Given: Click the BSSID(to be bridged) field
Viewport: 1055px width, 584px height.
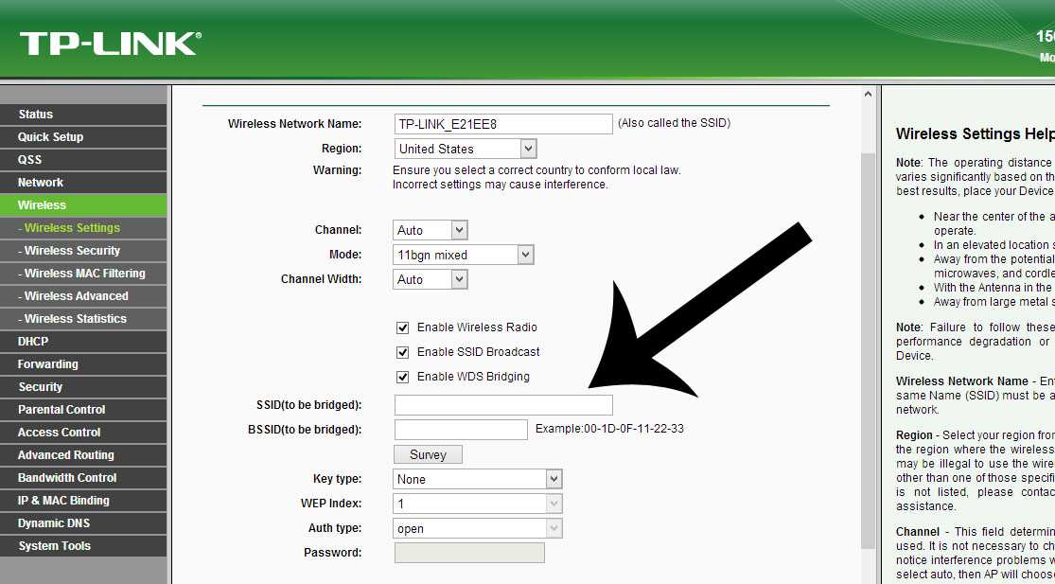Looking at the screenshot, I should 461,430.
